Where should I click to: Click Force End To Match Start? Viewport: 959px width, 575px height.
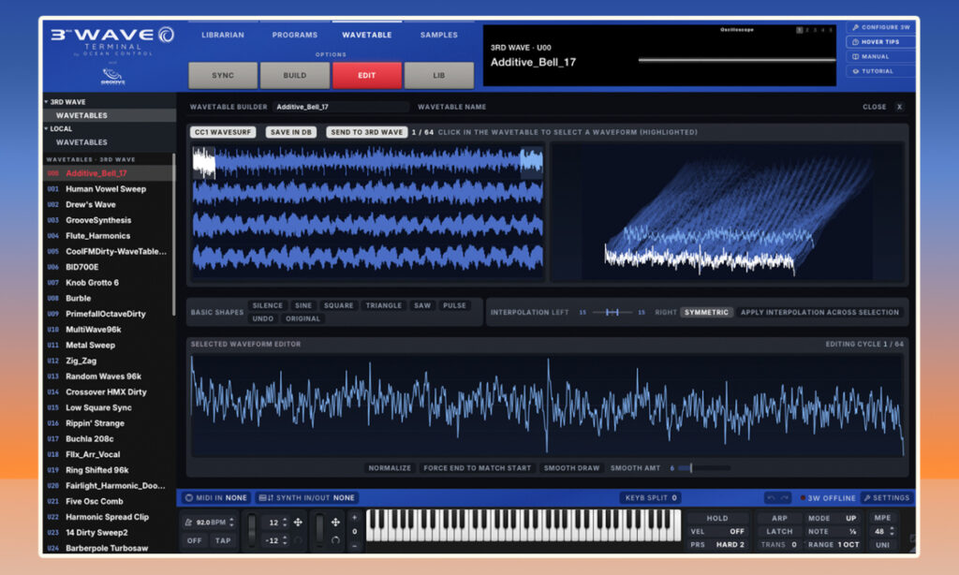pyautogui.click(x=477, y=468)
